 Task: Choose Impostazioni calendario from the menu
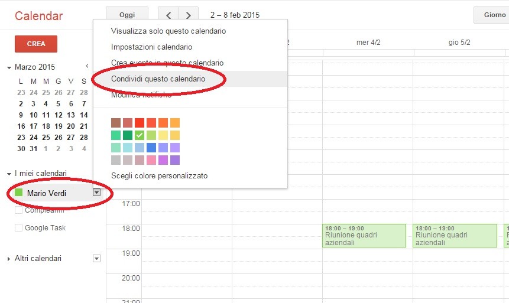151,47
